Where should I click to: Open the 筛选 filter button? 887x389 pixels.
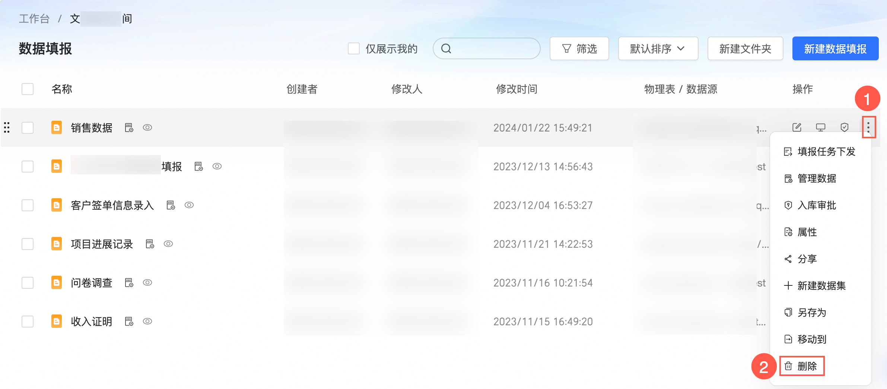(579, 48)
